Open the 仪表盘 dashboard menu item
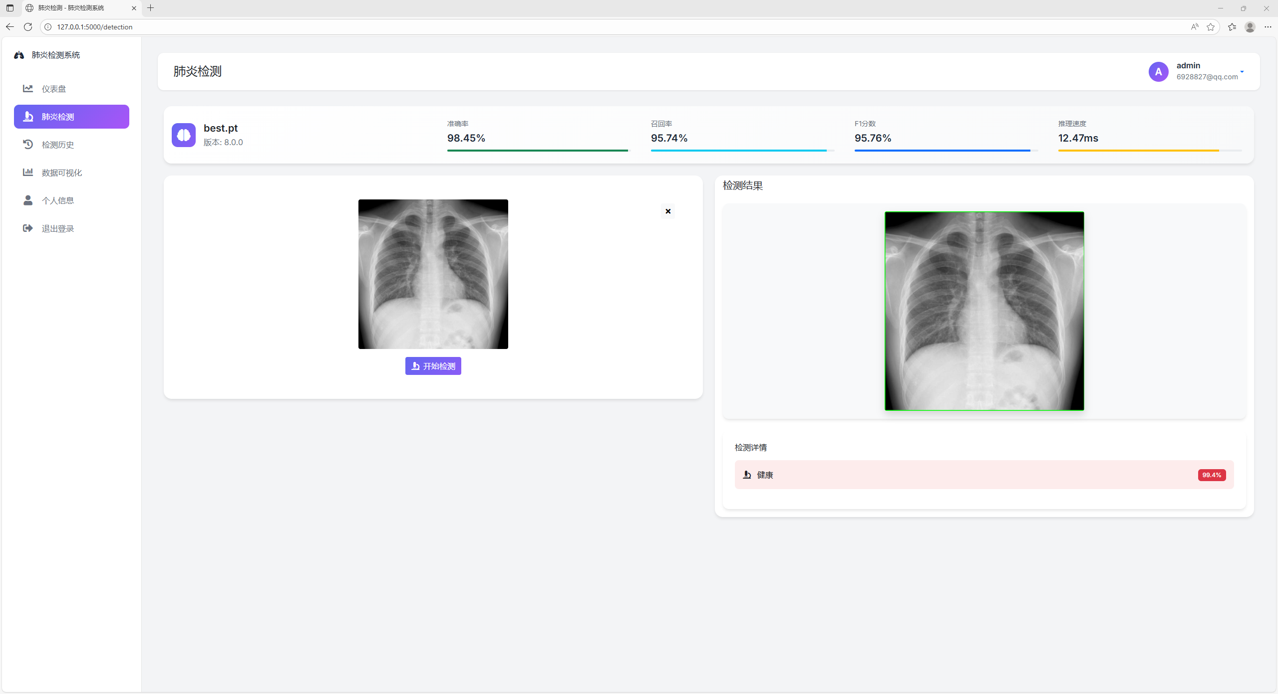The height and width of the screenshot is (694, 1278). (x=54, y=89)
